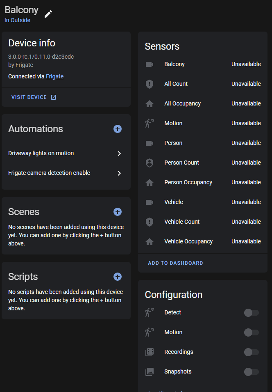Image resolution: width=272 pixels, height=392 pixels.
Task: Expand Frigate camera detection enable arrow
Action: tap(119, 173)
